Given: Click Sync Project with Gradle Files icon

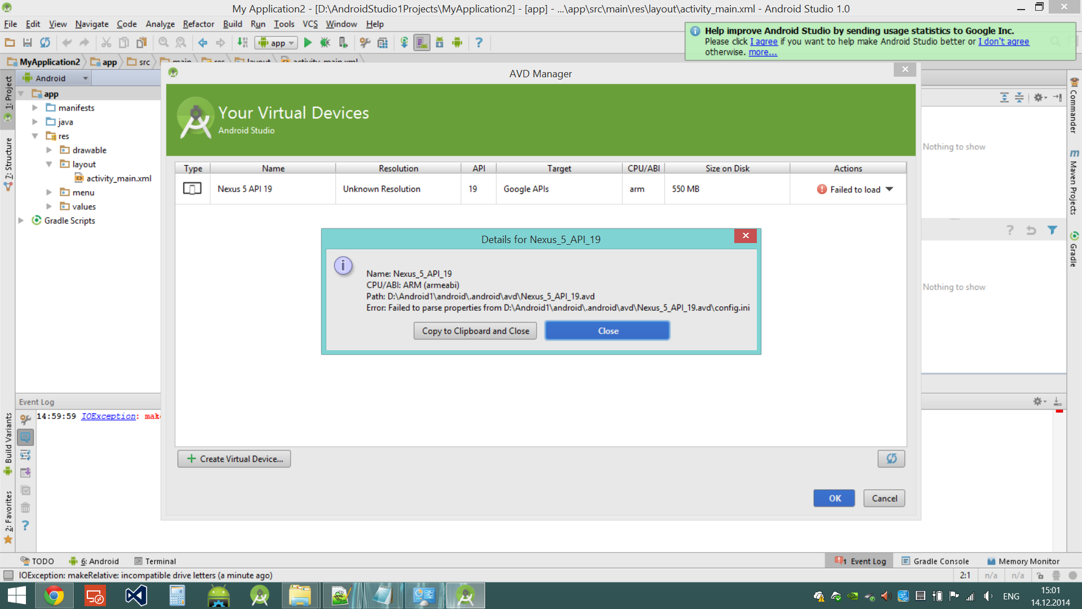Looking at the screenshot, I should 404,42.
